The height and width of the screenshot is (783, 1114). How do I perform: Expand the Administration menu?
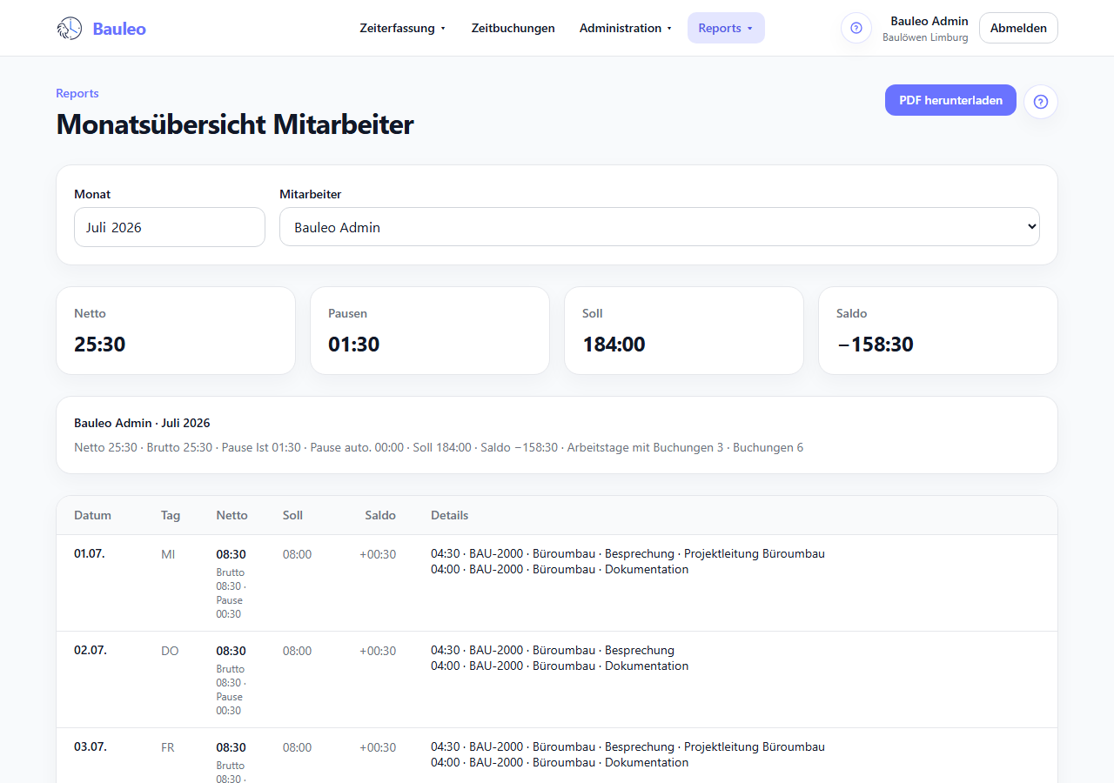[x=626, y=28]
